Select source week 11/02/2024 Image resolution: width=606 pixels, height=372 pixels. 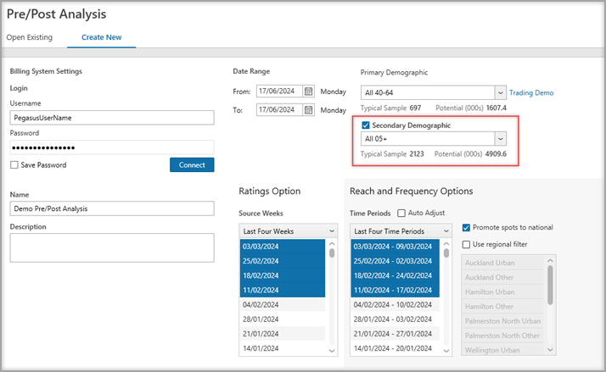pos(283,290)
